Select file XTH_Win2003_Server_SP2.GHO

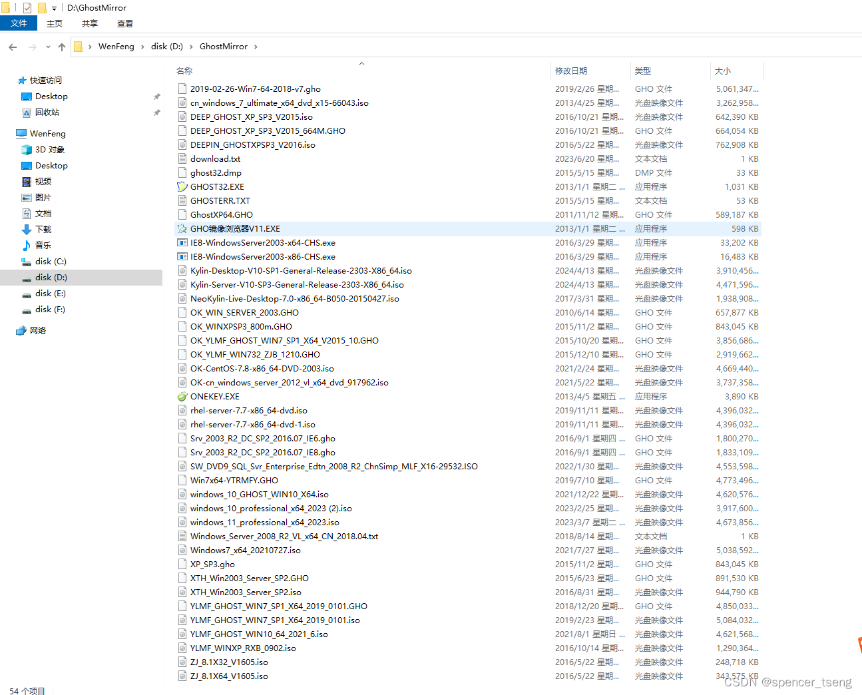(250, 579)
